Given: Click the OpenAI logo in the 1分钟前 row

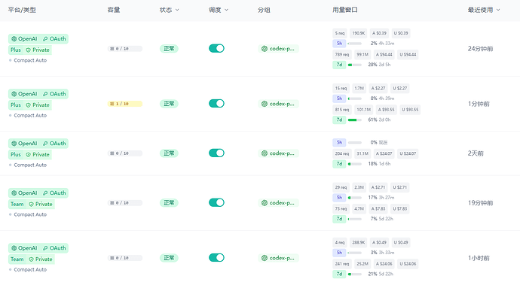Looking at the screenshot, I should (14, 94).
